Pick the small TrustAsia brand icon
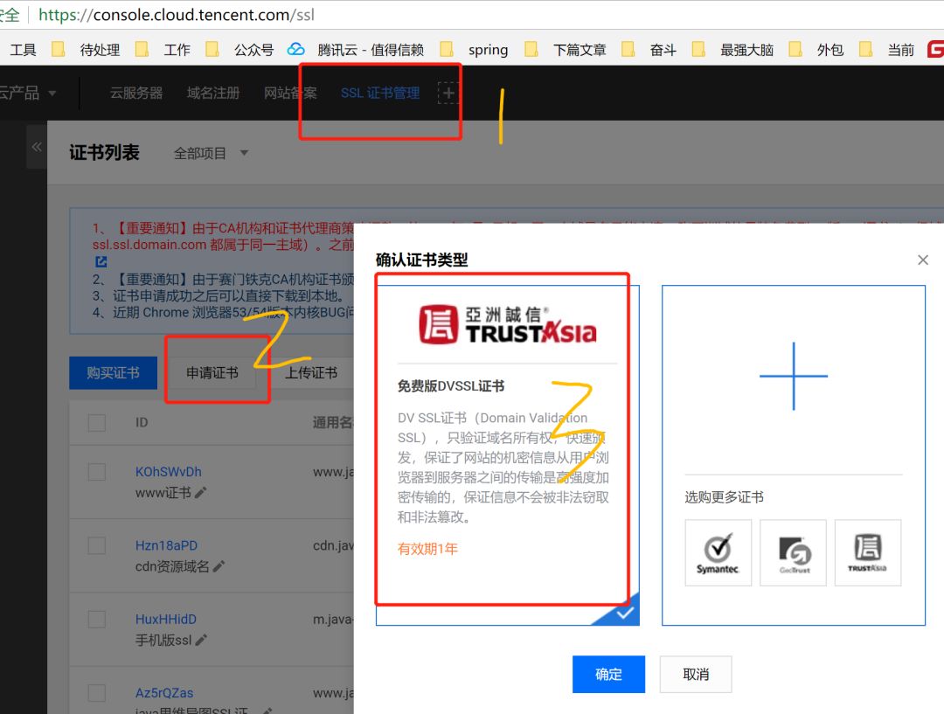 click(868, 552)
